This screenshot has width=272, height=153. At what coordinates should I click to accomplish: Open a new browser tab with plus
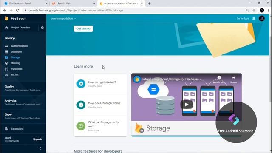(x=149, y=3)
